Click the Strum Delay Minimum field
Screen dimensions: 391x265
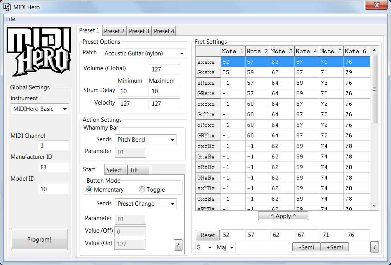click(133, 91)
